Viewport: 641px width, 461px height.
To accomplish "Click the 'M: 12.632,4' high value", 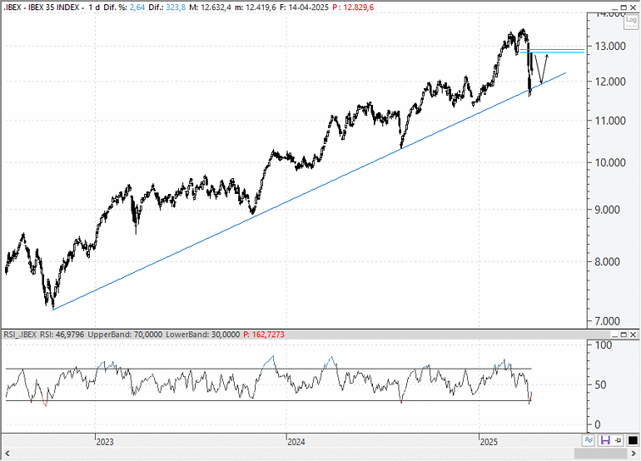I will (210, 7).
